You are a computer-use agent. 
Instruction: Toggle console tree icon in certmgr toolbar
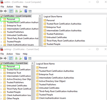click(11, 58)
